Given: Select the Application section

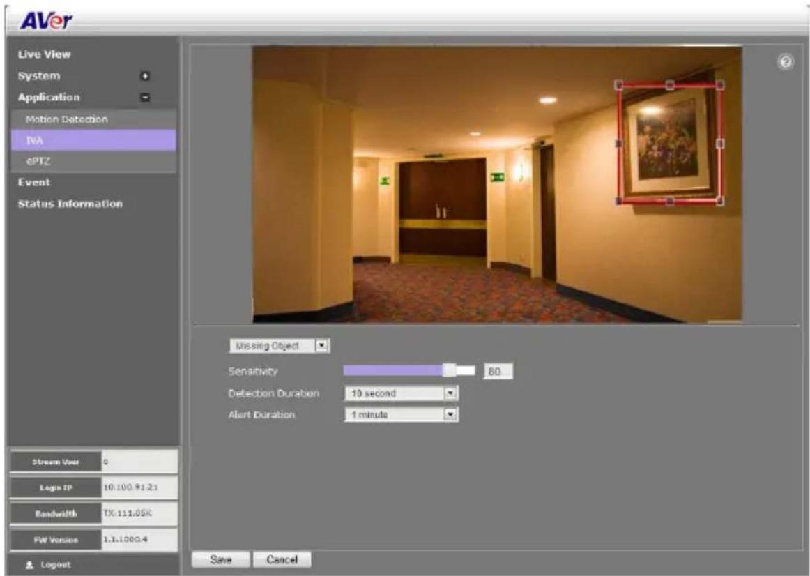Looking at the screenshot, I should (49, 97).
